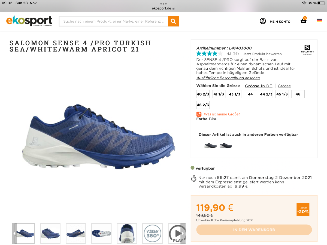Click the account profile icon
Image resolution: width=327 pixels, height=245 pixels.
(x=263, y=21)
